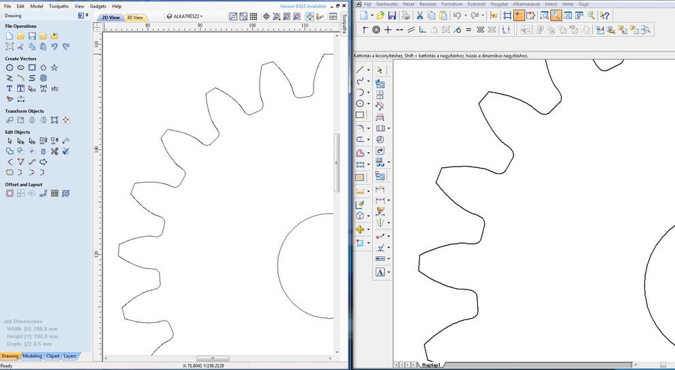The width and height of the screenshot is (675, 370).
Task: Select the move cross-arrows tool in CAD sidebar
Action: [360, 229]
